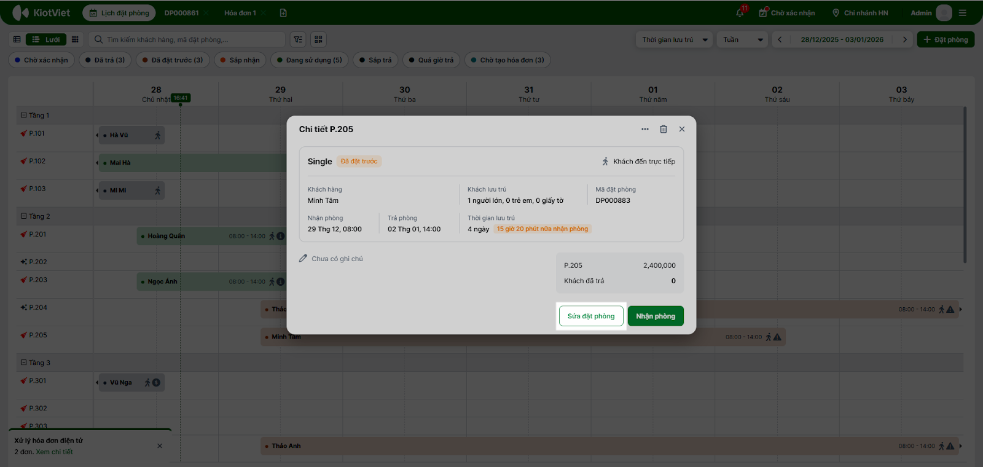983x467 pixels.
Task: Open the hamburger menu beside Admin
Action: point(963,13)
